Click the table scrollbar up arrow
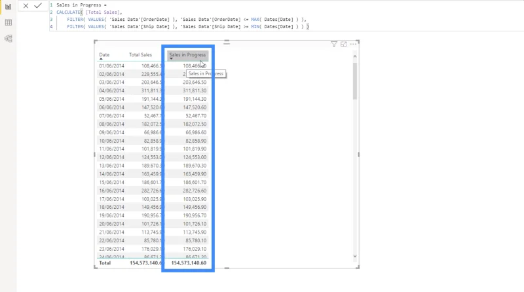The height and width of the screenshot is (292, 524). tap(355, 56)
